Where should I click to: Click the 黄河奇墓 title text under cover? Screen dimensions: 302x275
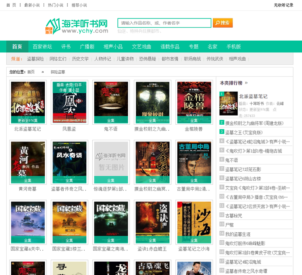point(28,189)
